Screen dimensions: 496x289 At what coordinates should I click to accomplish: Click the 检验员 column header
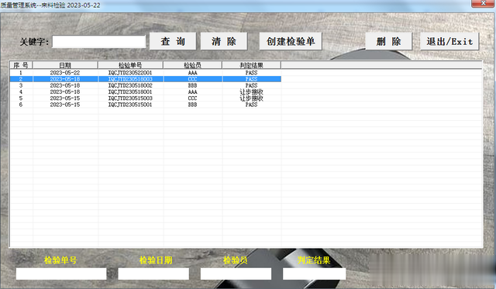[193, 65]
